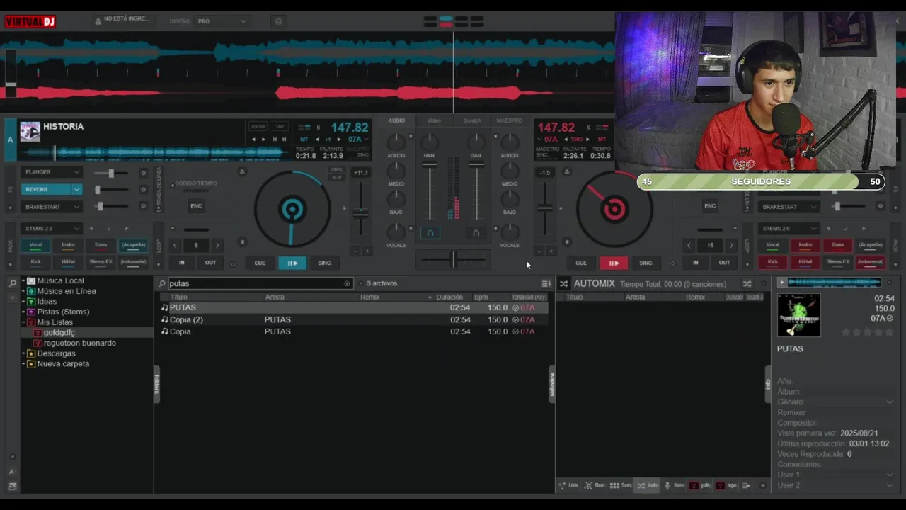Image resolution: width=906 pixels, height=510 pixels.
Task: Sync the left deck with SINC.
Action: (325, 263)
